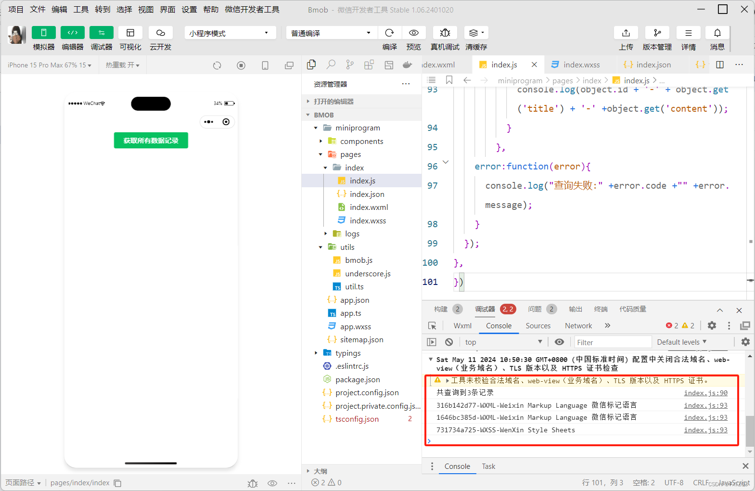Open the search icon in editor sidebar

[331, 65]
